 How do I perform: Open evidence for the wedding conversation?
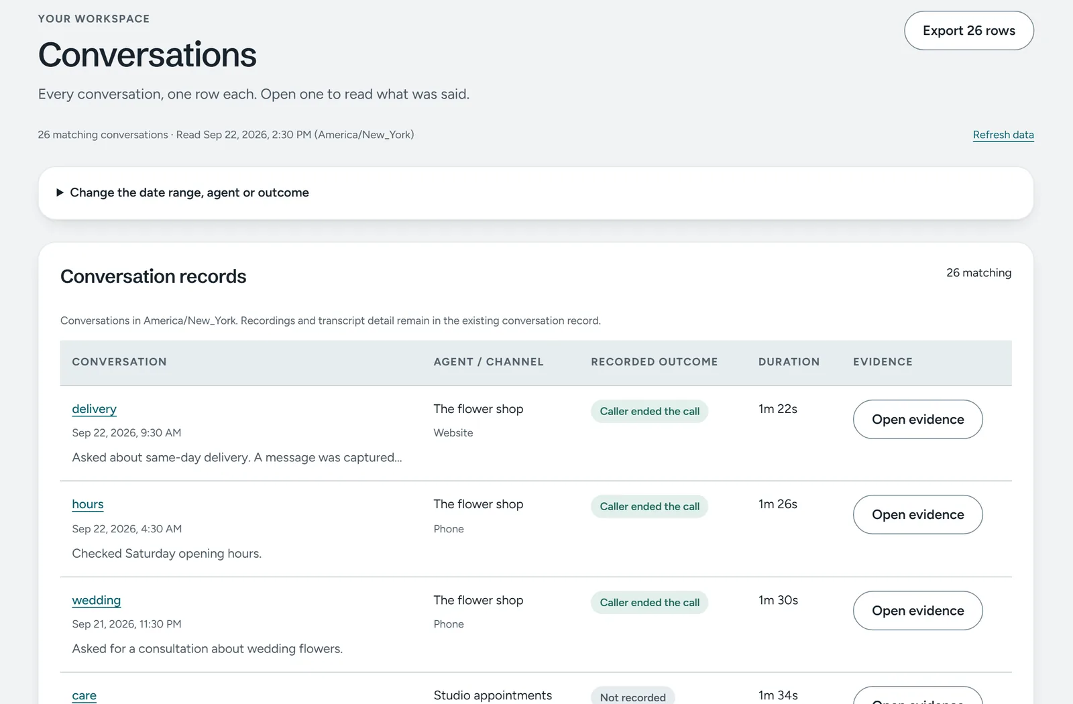(x=917, y=610)
